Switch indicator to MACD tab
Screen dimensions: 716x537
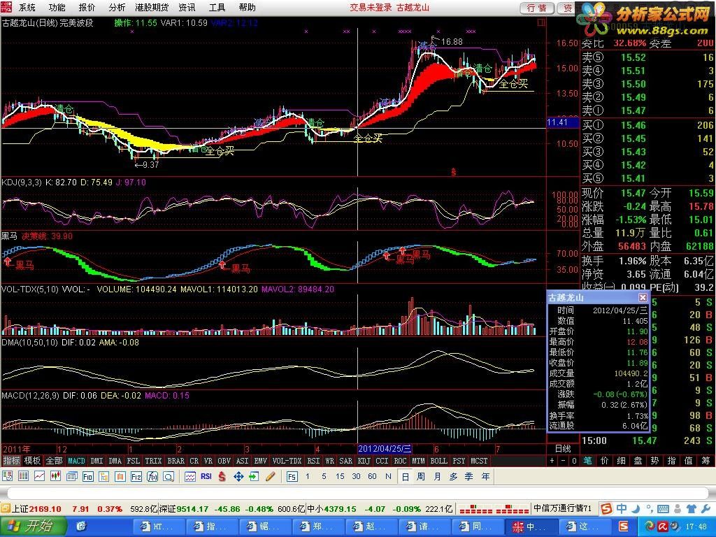click(x=76, y=461)
